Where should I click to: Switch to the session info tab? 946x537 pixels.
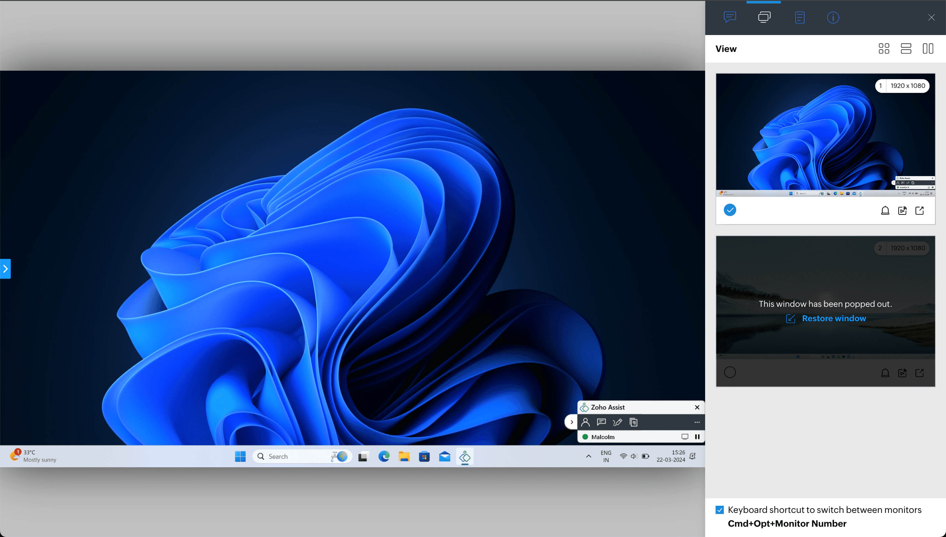click(833, 17)
